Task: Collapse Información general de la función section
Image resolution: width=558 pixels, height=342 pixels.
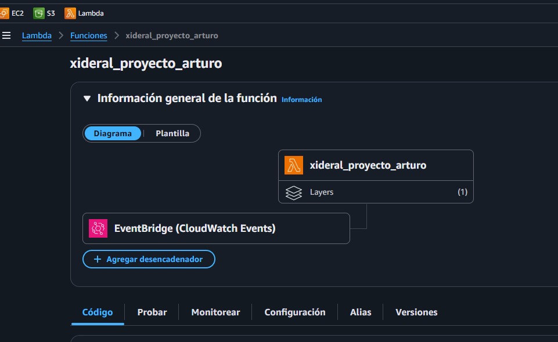Action: pos(87,99)
